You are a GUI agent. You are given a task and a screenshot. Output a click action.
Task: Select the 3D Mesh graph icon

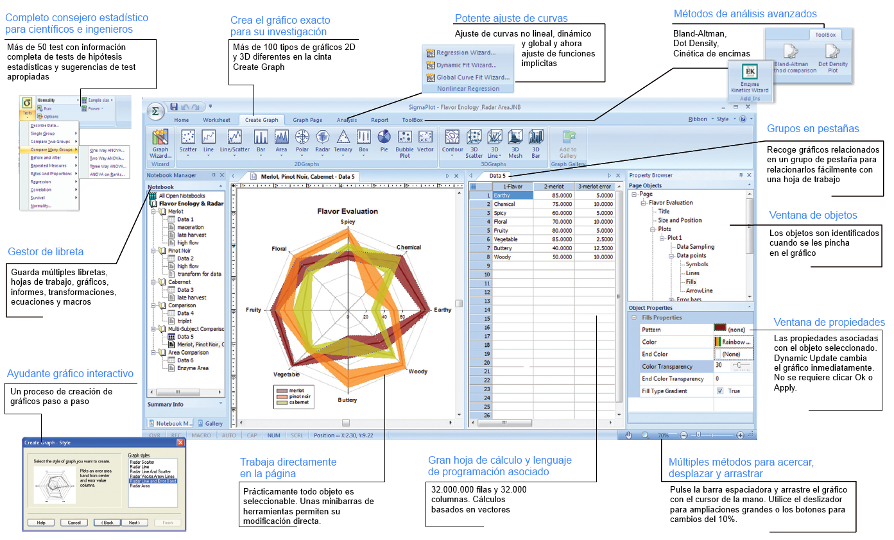(x=515, y=137)
